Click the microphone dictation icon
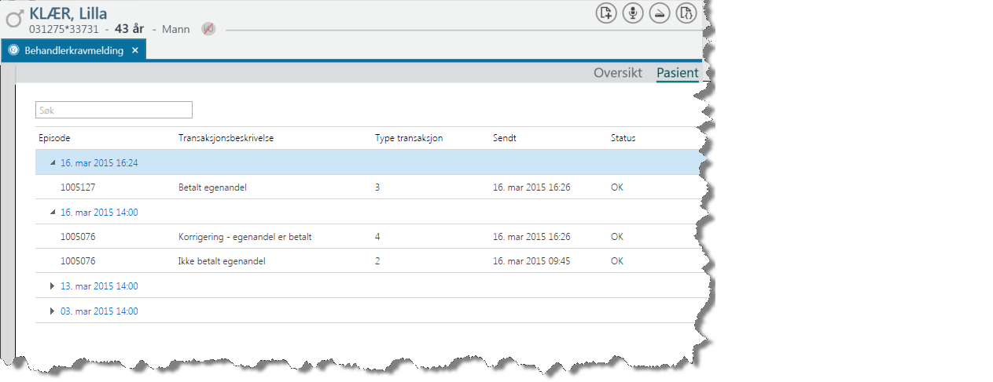The image size is (993, 382). coord(632,13)
